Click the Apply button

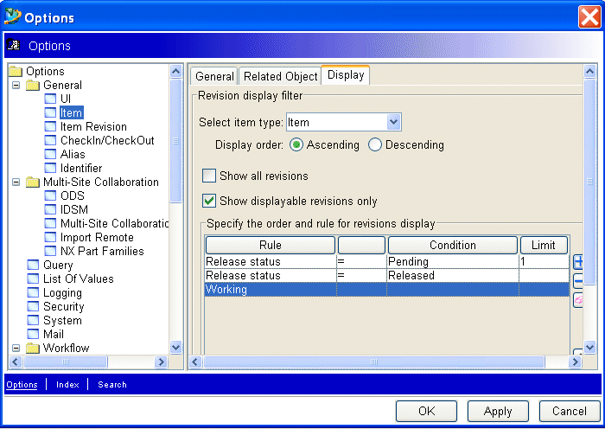coord(498,412)
